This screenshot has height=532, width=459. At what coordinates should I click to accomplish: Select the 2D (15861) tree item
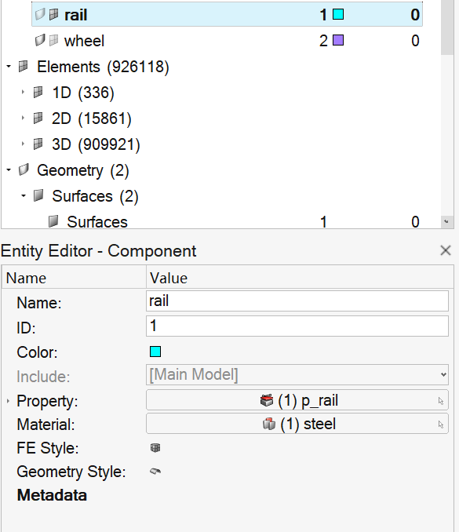tap(92, 118)
